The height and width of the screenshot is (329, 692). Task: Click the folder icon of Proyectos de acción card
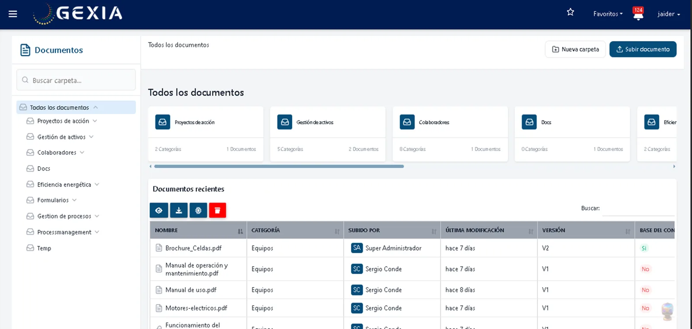[163, 122]
